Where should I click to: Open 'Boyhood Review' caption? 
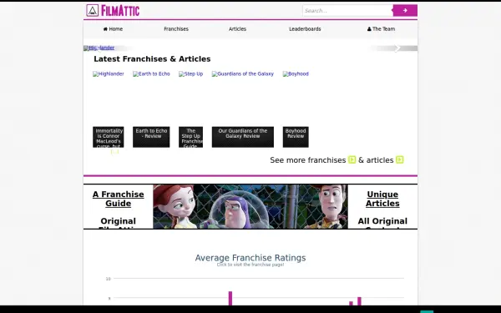[x=296, y=138]
